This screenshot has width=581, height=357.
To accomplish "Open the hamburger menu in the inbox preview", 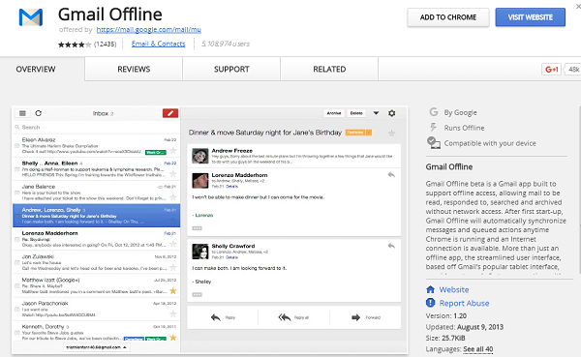I will (x=22, y=113).
